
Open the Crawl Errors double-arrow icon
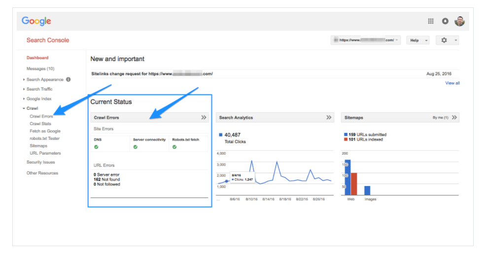click(204, 118)
